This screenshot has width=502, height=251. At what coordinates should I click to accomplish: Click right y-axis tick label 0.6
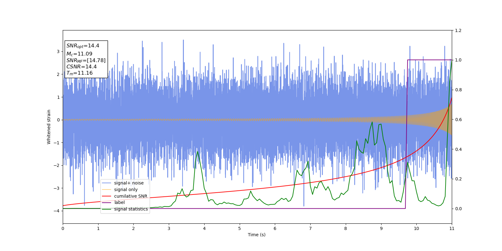tap(458, 120)
